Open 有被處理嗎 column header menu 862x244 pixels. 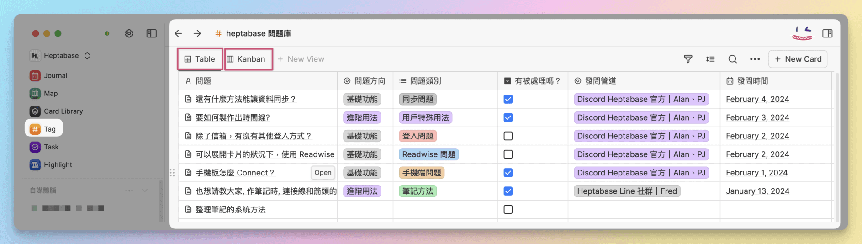click(533, 81)
